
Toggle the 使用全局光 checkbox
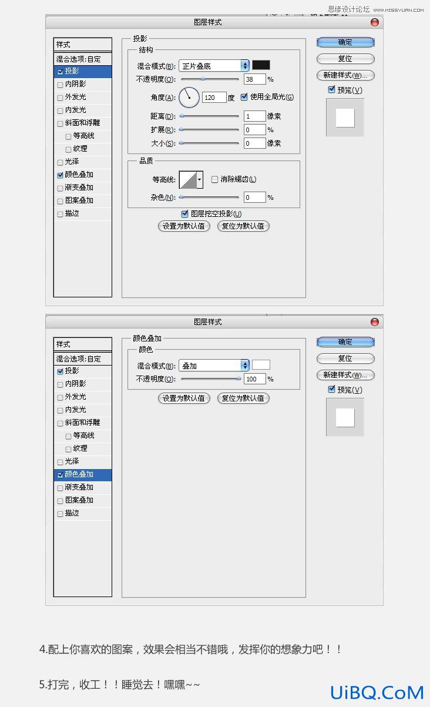point(244,97)
